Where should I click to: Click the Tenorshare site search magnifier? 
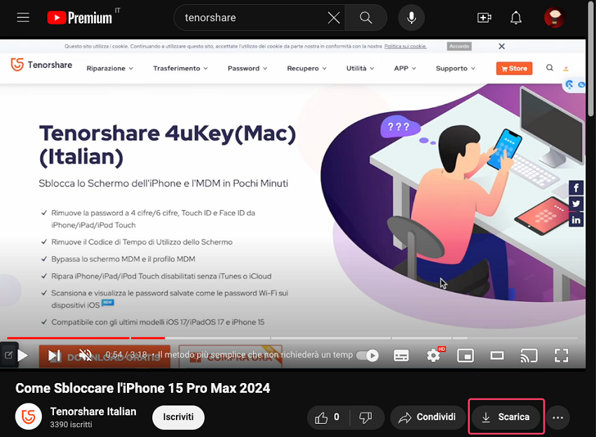pyautogui.click(x=550, y=68)
